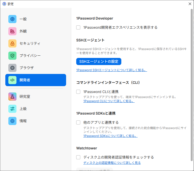
Task: Follow the 1Password CLIについて詳しく知る link
Action: pyautogui.click(x=109, y=101)
